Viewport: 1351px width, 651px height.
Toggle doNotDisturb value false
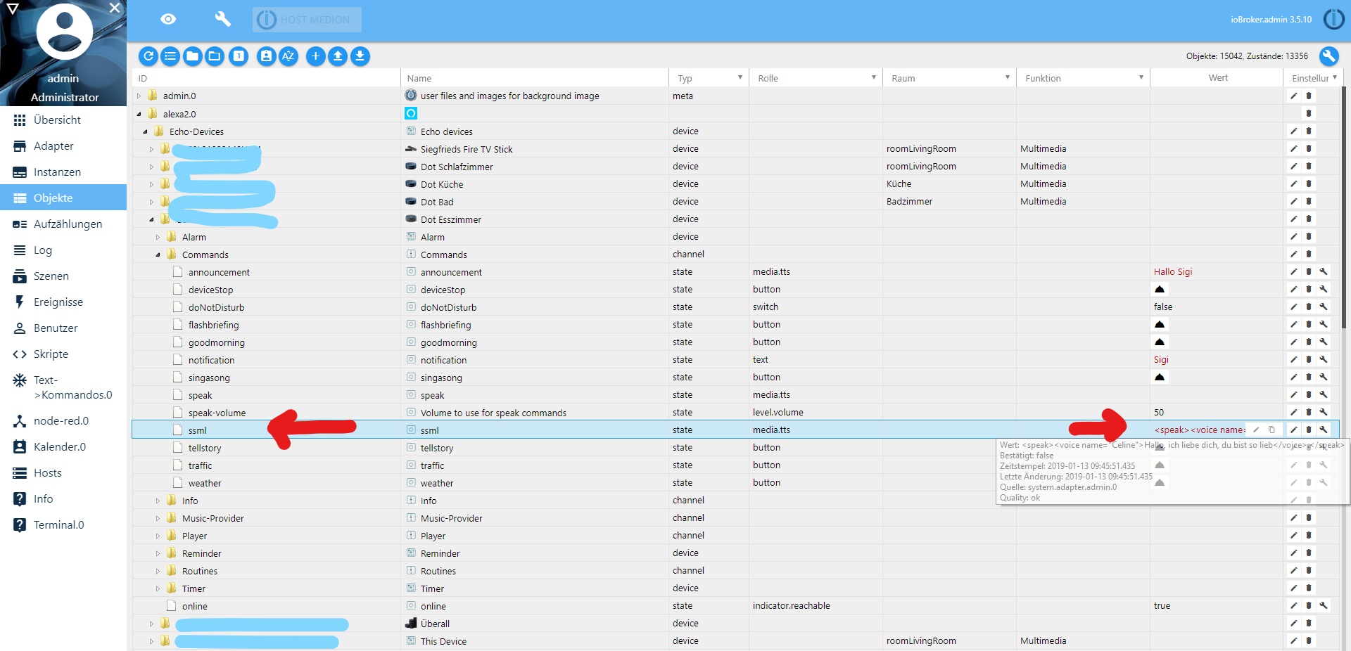click(1163, 307)
